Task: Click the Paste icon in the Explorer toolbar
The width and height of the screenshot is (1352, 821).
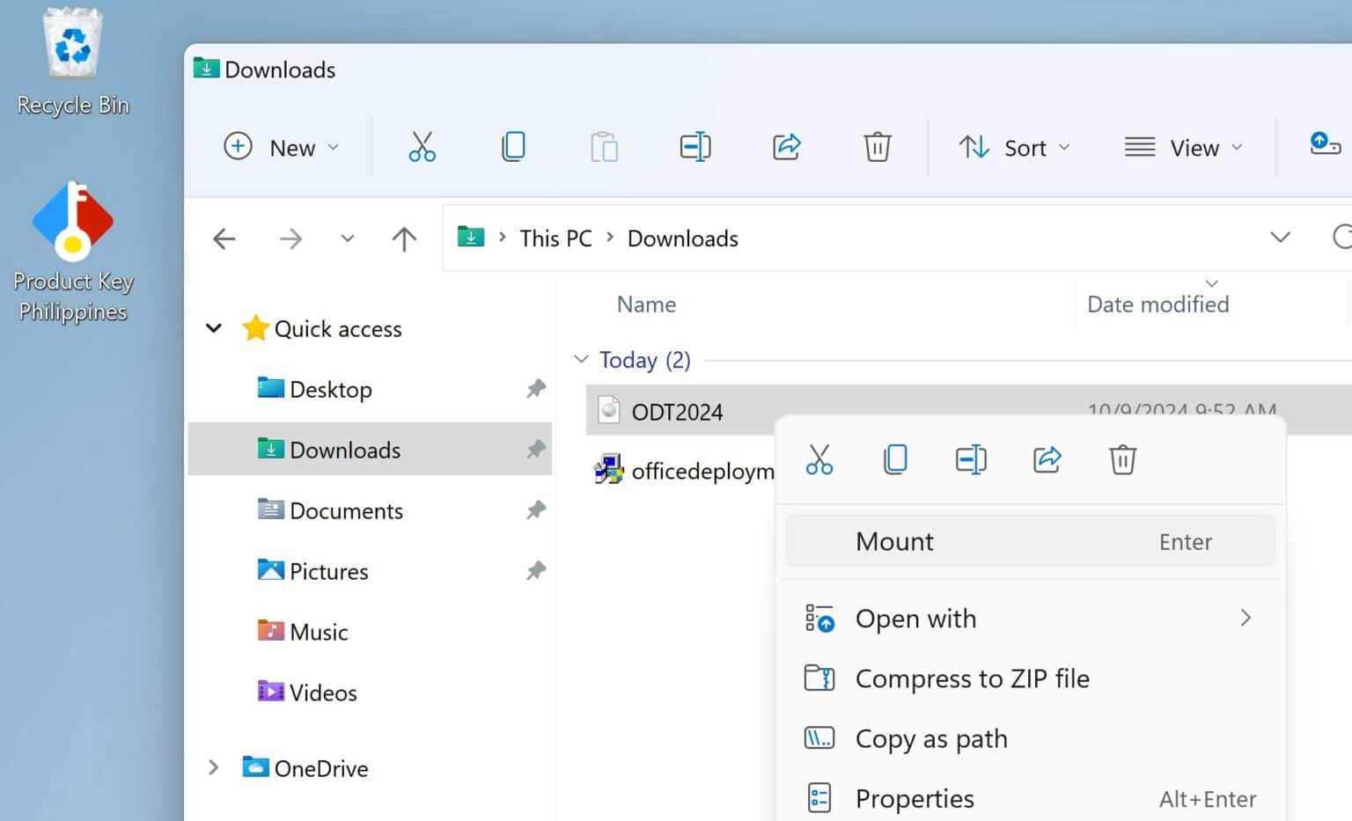Action: 604,147
